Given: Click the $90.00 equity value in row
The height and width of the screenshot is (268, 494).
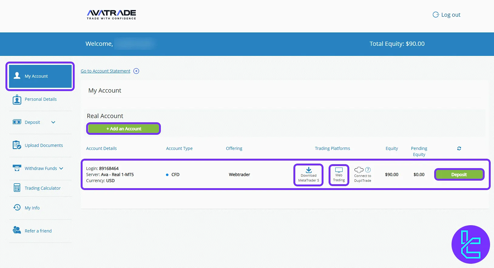Looking at the screenshot, I should (392, 175).
